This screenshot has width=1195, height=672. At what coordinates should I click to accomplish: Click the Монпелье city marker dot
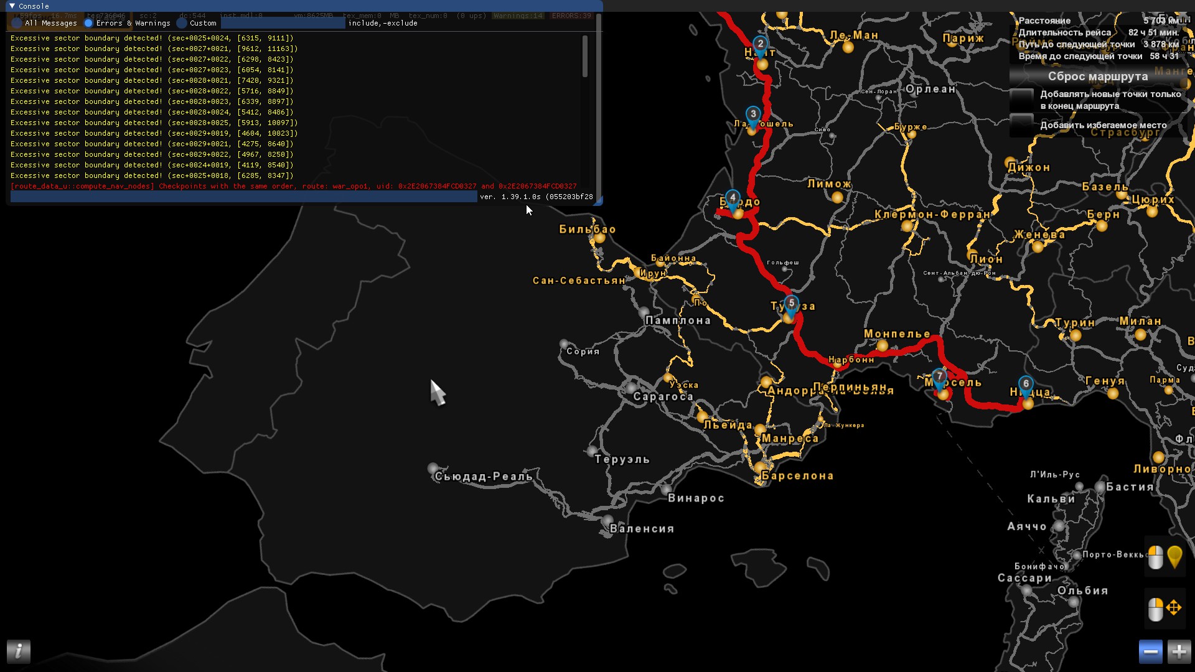tap(882, 346)
